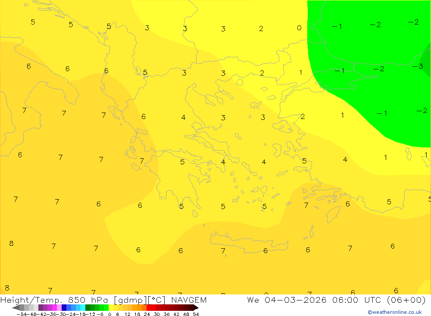Click the '06:00' time text
Screen dimensions: 431x316
pyautogui.click(x=345, y=300)
